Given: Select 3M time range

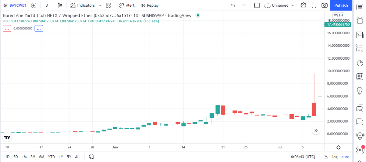Looking at the screenshot, I should tap(33, 157).
